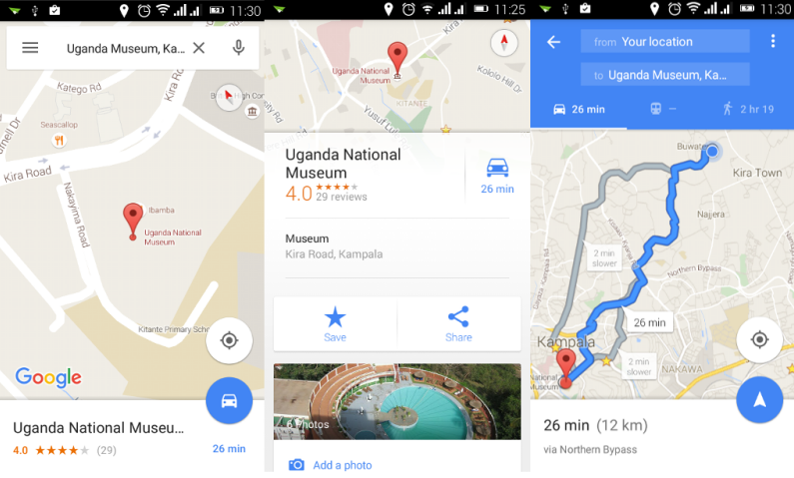The width and height of the screenshot is (794, 478).
Task: Open the museum 6 photos thumbnail
Action: pos(397,401)
